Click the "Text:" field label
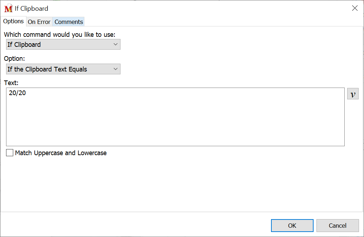Viewport: 364px width, 237px height. 11,83
